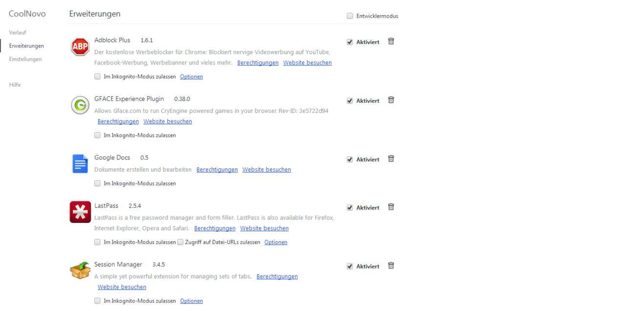Uncheck Aktiviert for Session Manager

click(x=350, y=267)
